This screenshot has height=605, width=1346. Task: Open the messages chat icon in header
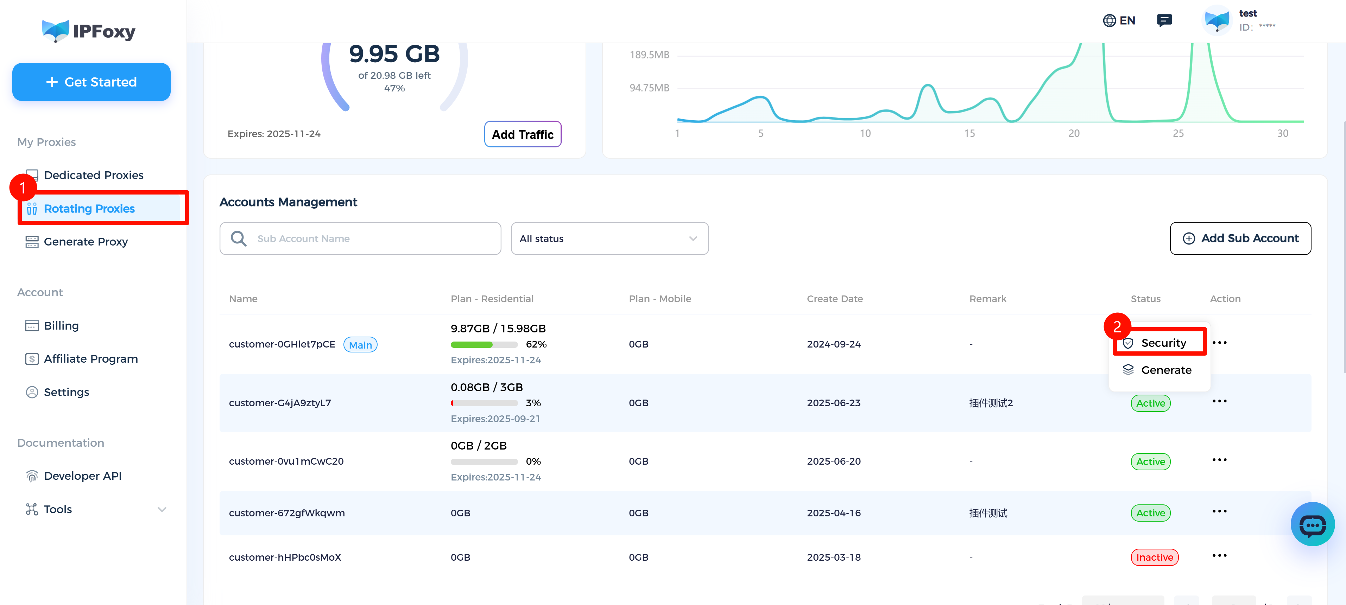(1164, 20)
